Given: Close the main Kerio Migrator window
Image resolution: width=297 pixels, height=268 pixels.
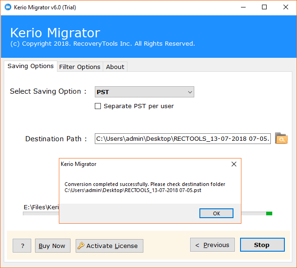Looking at the screenshot, I should click(x=286, y=7).
